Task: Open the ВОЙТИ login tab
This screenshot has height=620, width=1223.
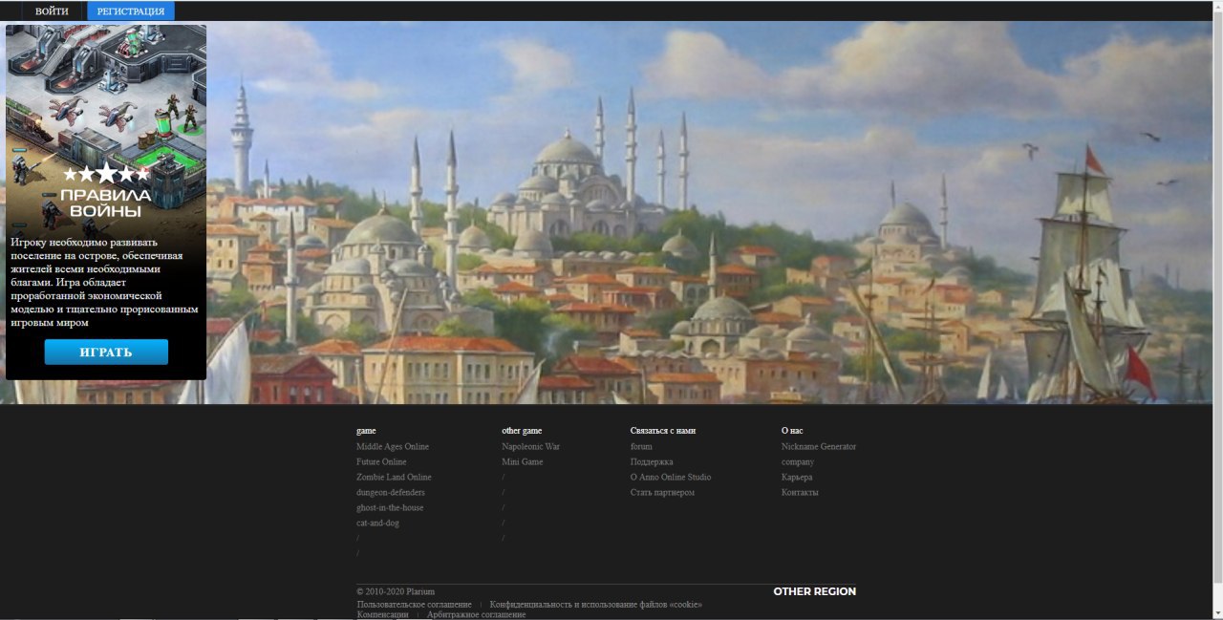Action: (52, 11)
